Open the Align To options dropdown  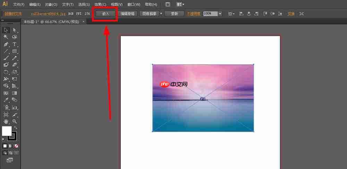pos(231,14)
